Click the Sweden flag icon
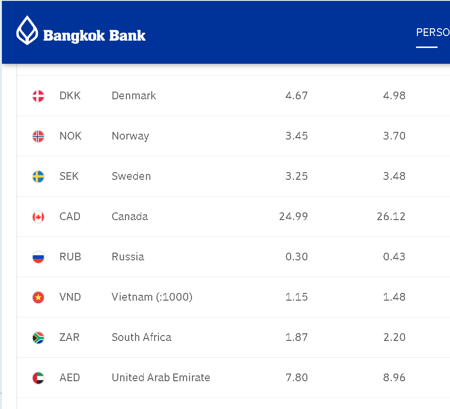 point(38,176)
